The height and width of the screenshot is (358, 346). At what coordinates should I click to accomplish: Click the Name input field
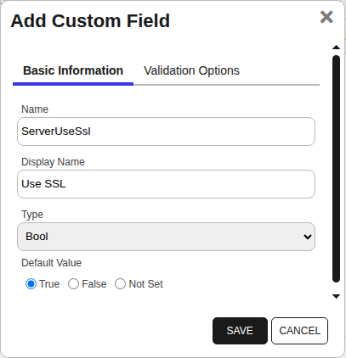[166, 131]
